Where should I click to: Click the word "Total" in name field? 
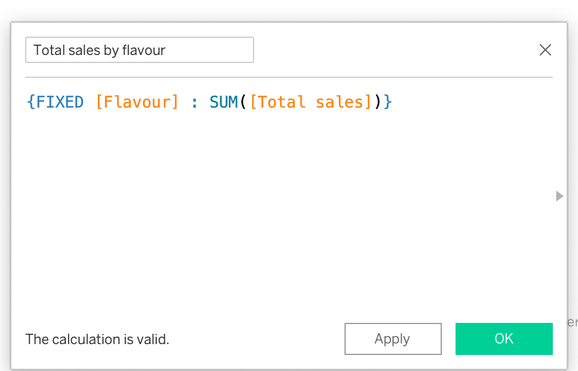point(49,50)
